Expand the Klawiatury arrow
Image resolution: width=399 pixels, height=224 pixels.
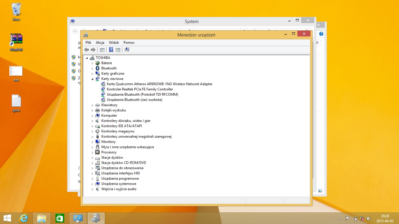point(92,105)
